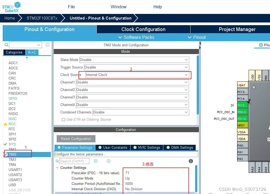Click the VBAT pin on the chip

click(243, 85)
